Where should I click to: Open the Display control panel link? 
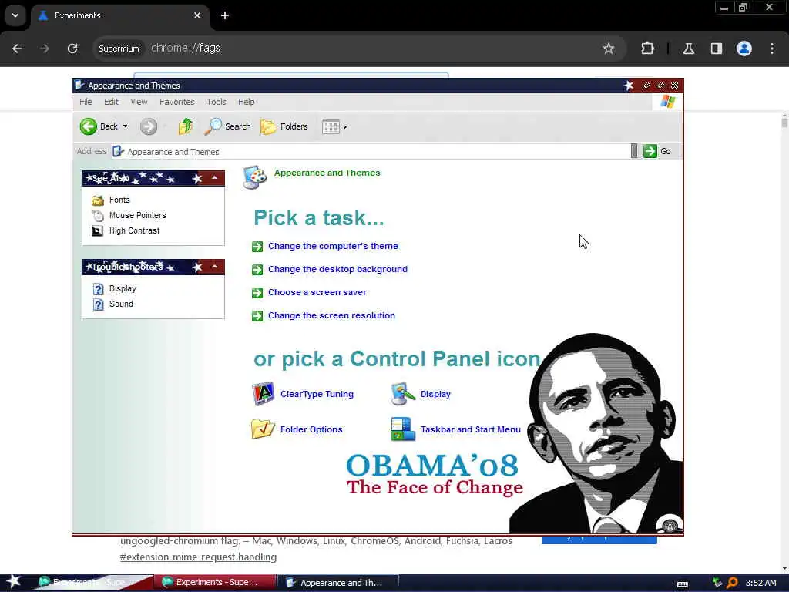[x=436, y=394]
